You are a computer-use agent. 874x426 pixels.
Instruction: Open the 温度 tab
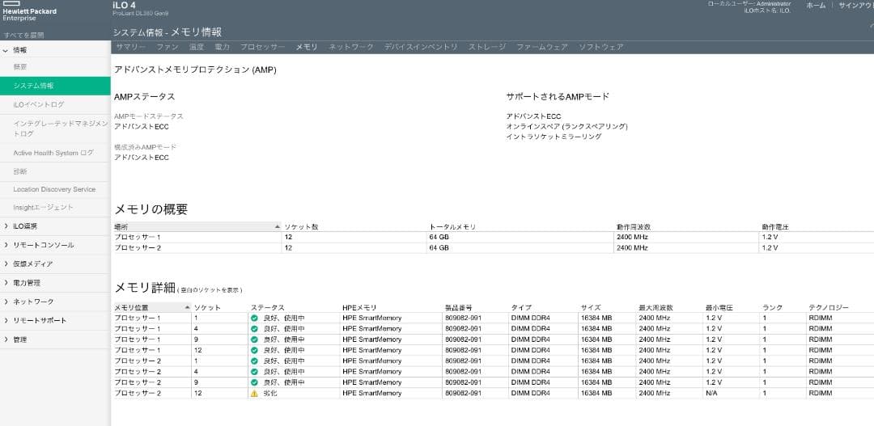click(196, 47)
